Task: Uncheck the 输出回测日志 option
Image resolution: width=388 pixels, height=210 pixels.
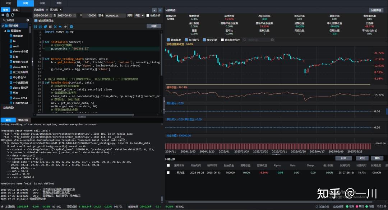Action: [35, 21]
